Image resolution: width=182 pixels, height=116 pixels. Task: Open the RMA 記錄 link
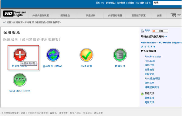coord(150,61)
